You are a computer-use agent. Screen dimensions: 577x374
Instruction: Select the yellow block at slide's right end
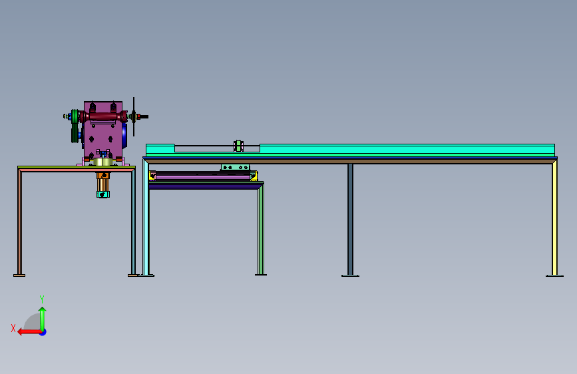[x=254, y=176]
